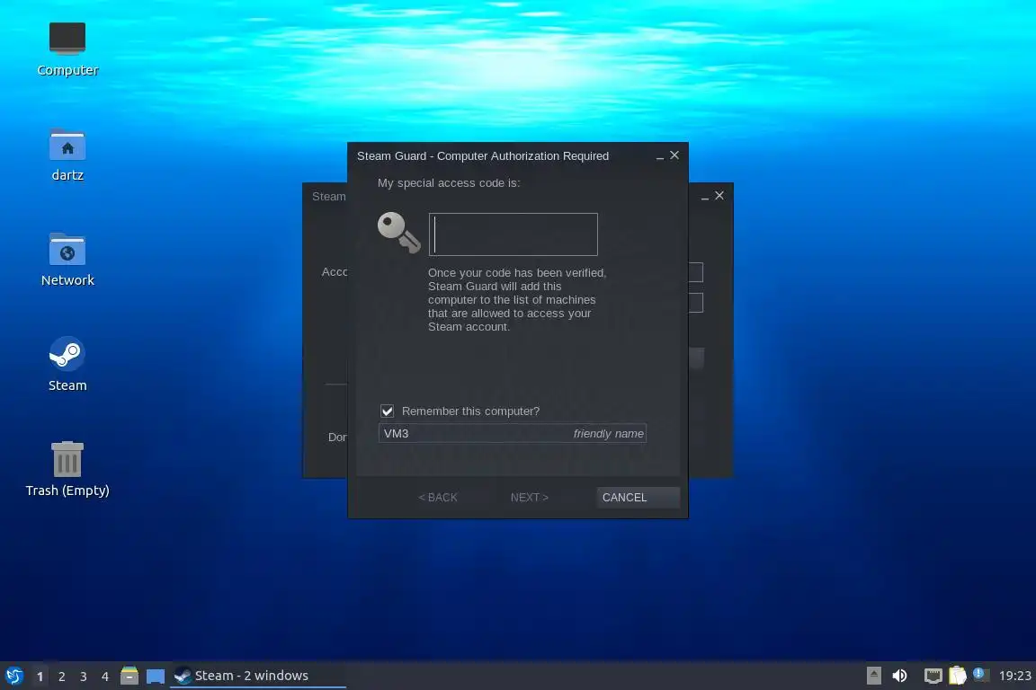Open the removable media tray icon

873,676
